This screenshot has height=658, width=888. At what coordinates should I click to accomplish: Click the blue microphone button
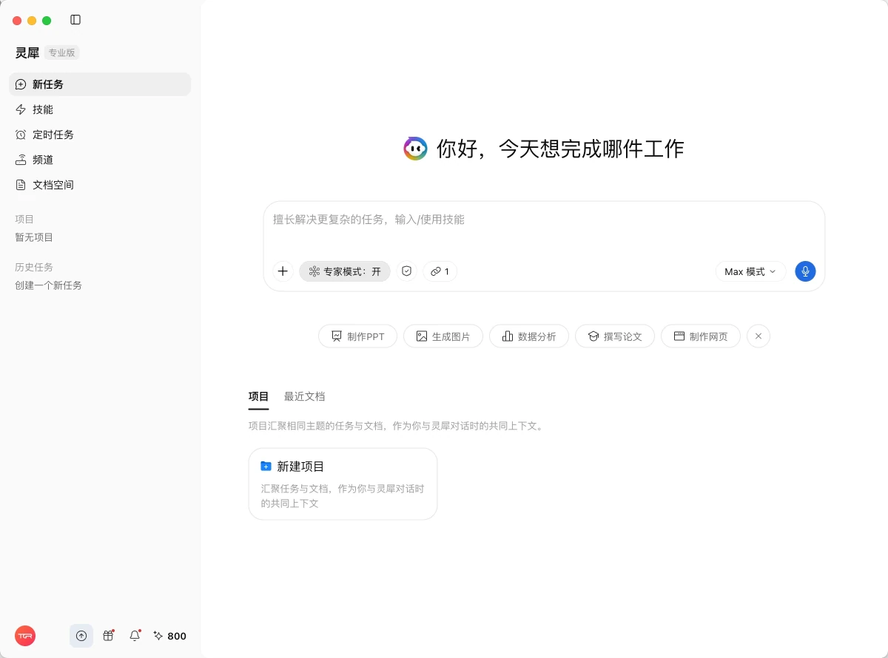pos(805,271)
